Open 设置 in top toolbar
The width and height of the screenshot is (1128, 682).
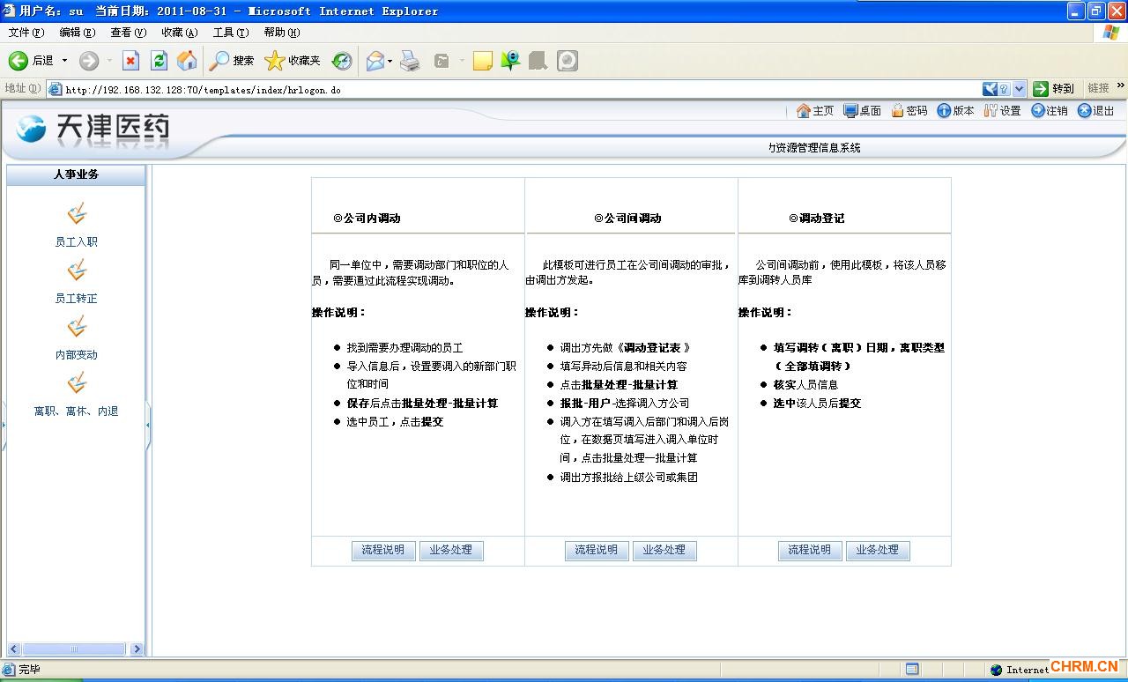coord(991,111)
